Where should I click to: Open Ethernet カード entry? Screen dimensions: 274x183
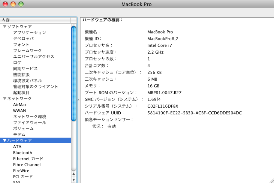28,159
